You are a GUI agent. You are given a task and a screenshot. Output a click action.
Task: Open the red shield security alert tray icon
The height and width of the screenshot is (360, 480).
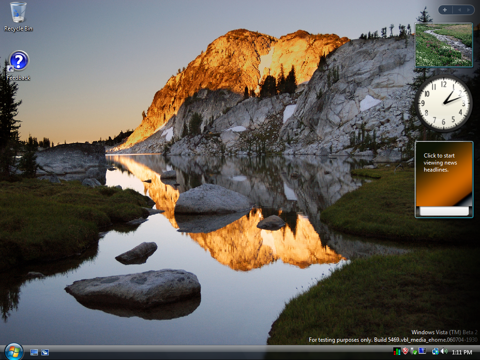pyautogui.click(x=405, y=351)
